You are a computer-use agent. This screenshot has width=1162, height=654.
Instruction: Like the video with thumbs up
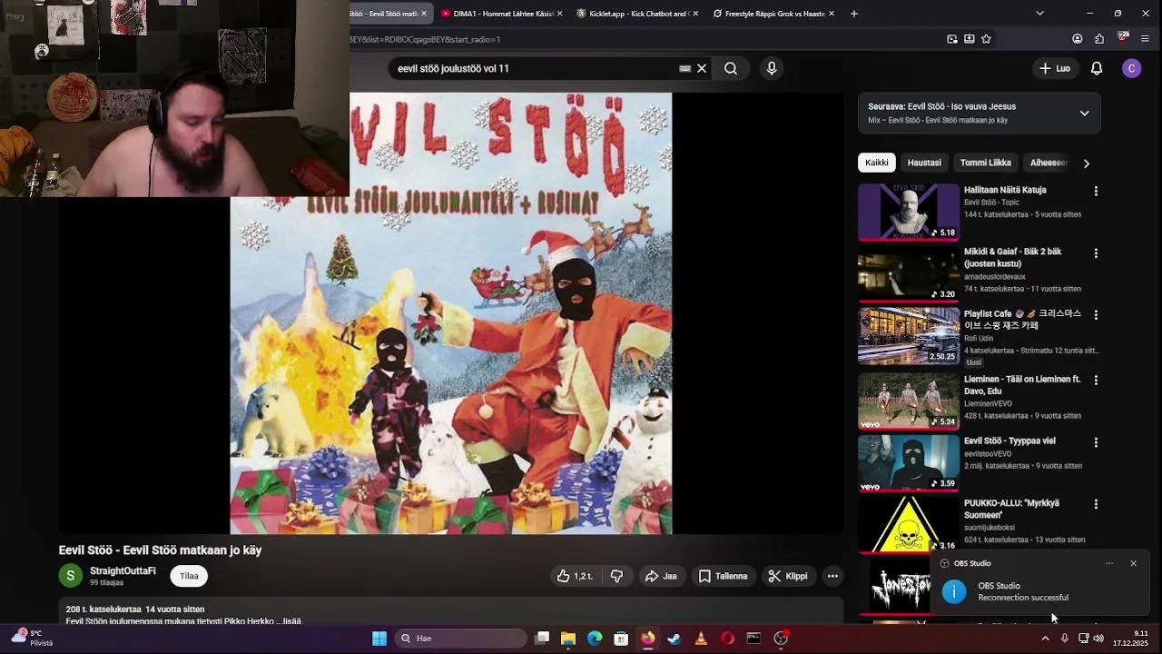[575, 576]
